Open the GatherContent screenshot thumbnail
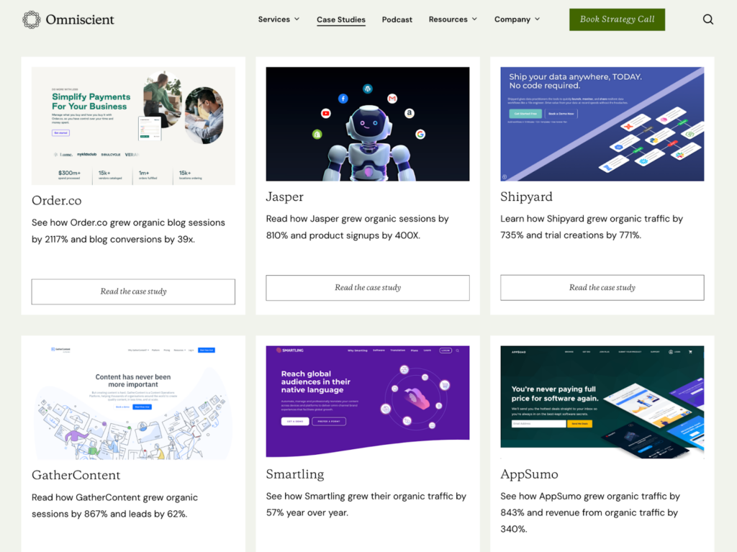This screenshot has height=552, width=737. pos(133,403)
